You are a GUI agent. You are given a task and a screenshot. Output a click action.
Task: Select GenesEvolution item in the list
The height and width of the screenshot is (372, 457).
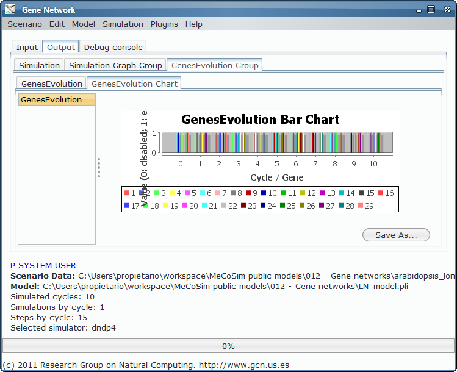(x=57, y=99)
